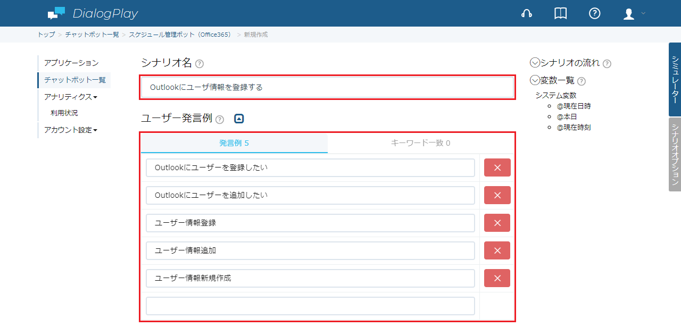The image size is (681, 327).
Task: Click help icon next to シナリオ名
Action: (x=200, y=64)
